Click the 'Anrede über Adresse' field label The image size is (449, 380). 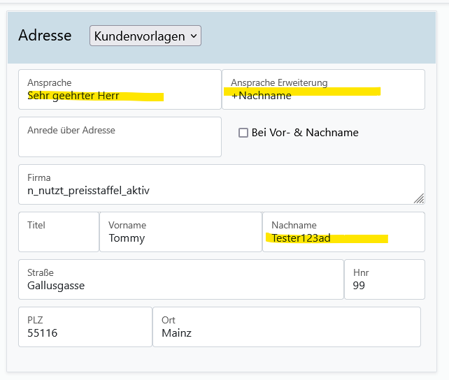pos(71,130)
